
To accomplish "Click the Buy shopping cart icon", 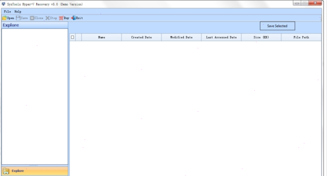I will tap(61, 18).
